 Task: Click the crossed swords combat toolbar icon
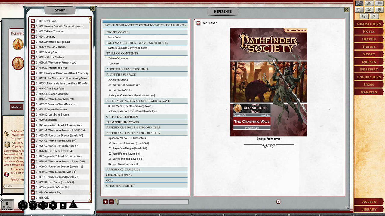point(369,3)
